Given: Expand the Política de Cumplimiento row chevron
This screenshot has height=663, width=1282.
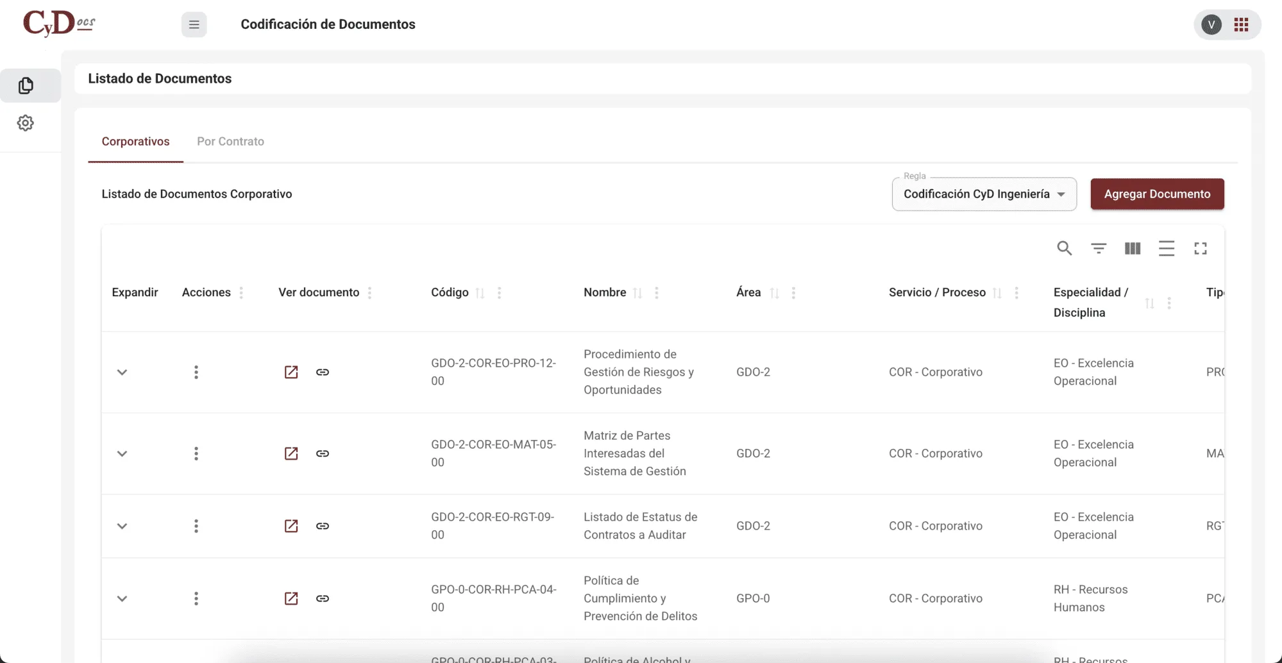Looking at the screenshot, I should tap(122, 598).
